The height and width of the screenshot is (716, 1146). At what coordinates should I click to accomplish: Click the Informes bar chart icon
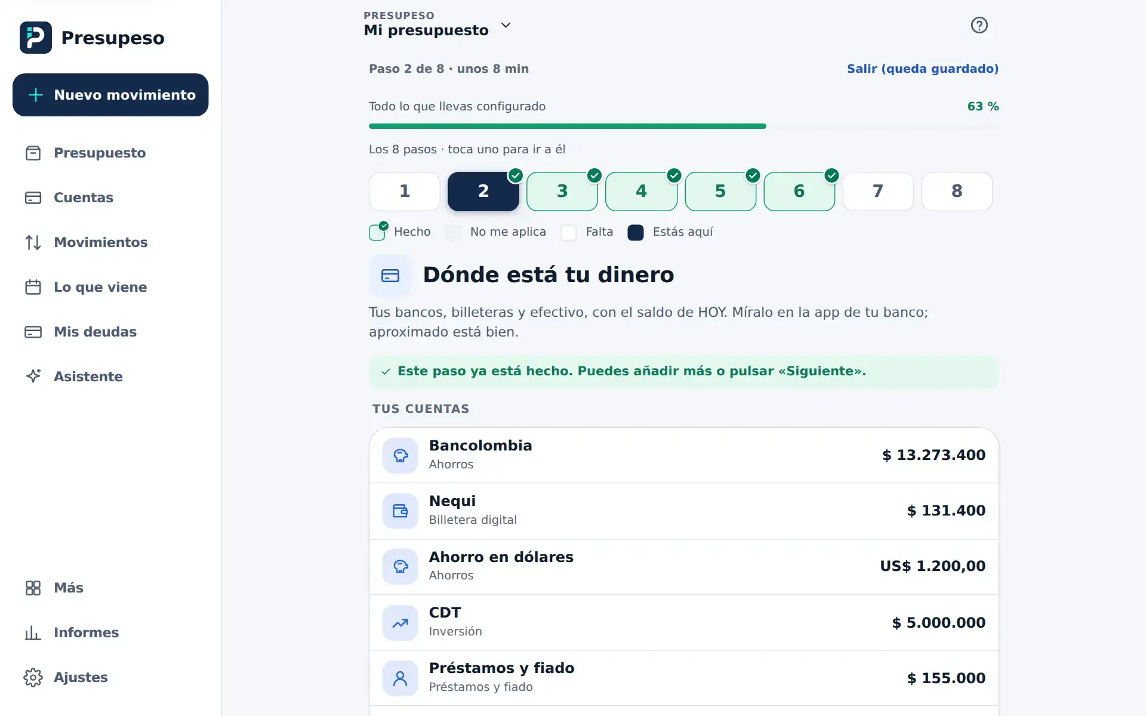pyautogui.click(x=33, y=632)
